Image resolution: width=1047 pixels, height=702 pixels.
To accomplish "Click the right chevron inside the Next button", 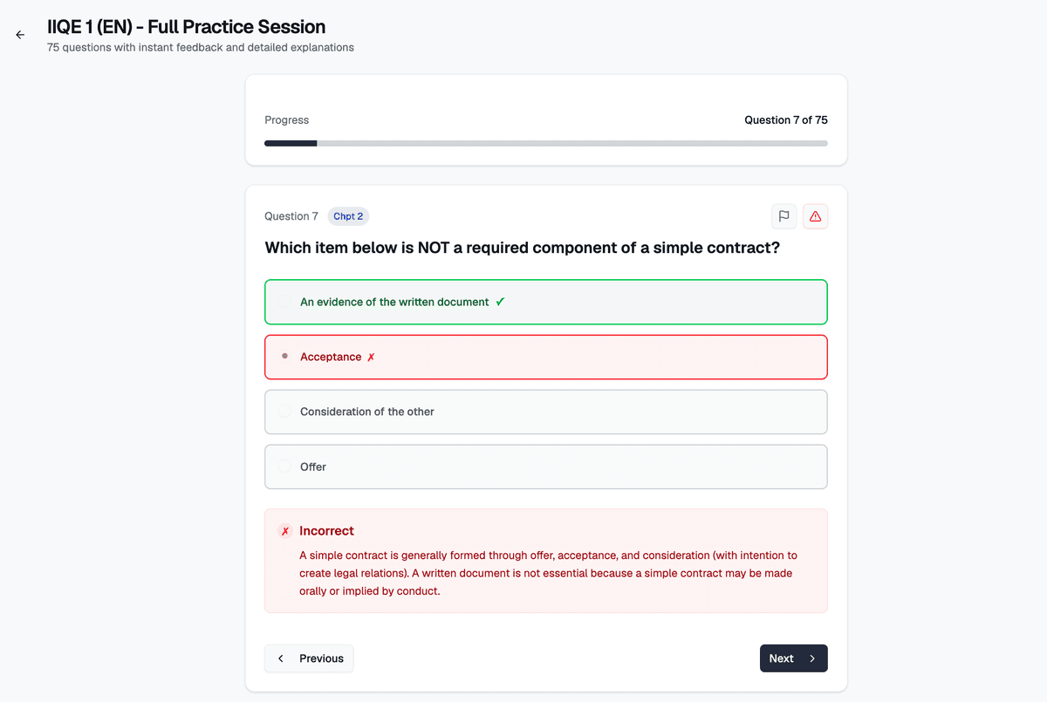I will pyautogui.click(x=812, y=658).
